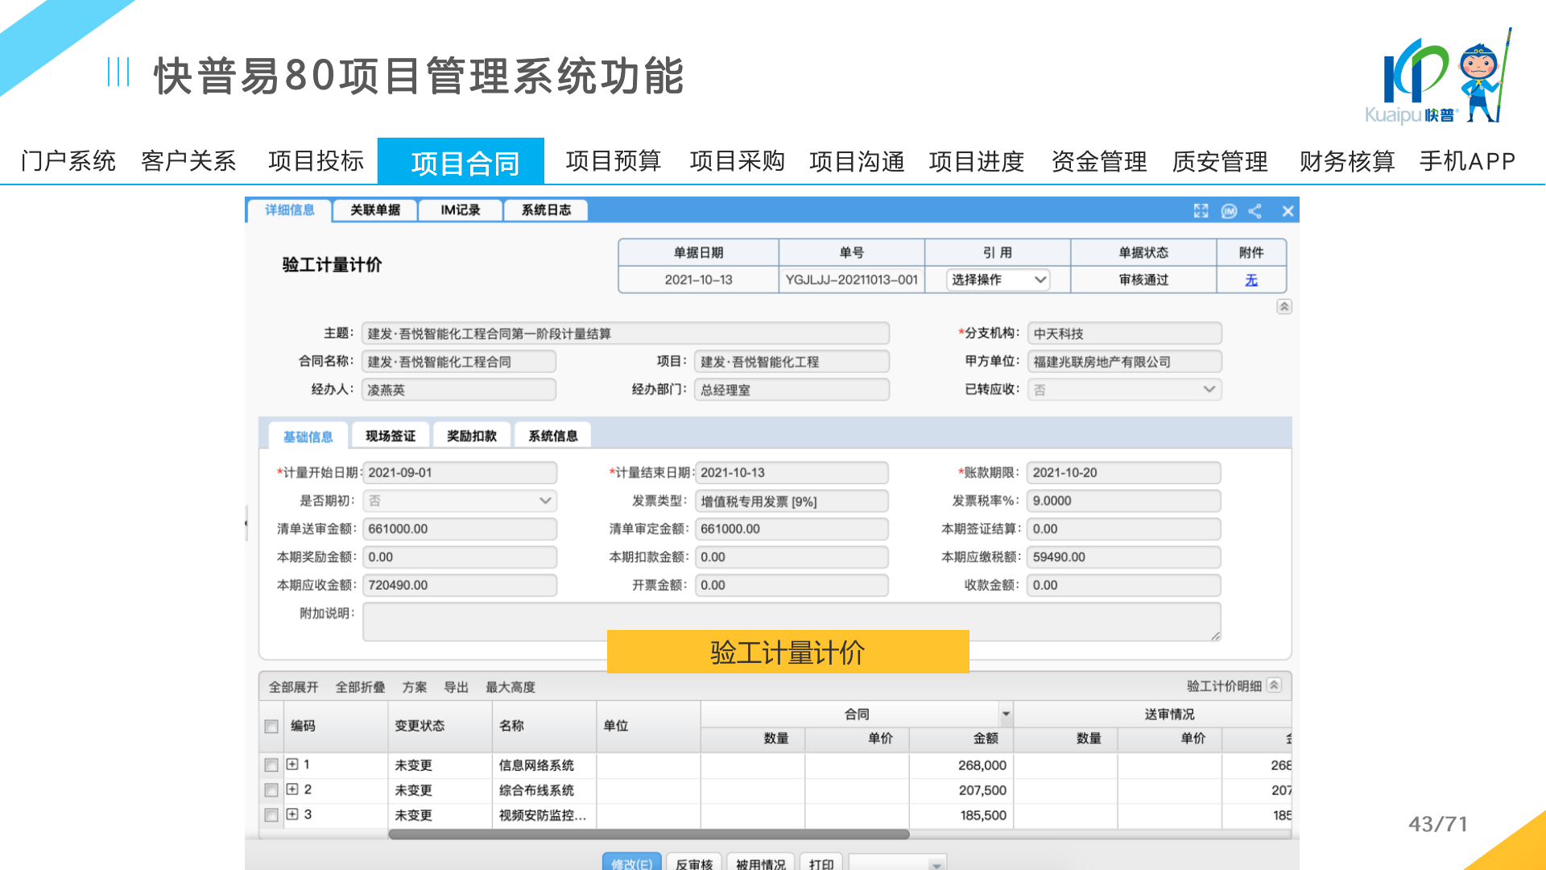This screenshot has height=870, width=1546.
Task: Collapse the header section with double-chevron icon
Action: coord(1284,307)
